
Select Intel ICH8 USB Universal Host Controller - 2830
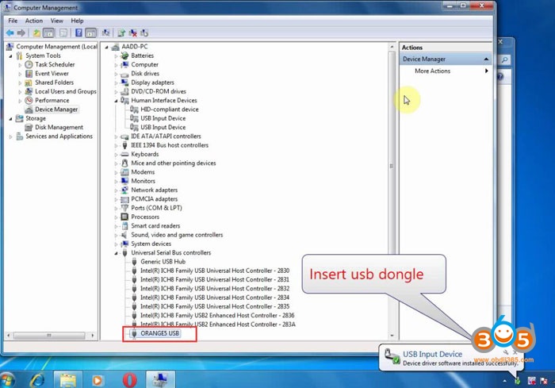click(x=215, y=271)
